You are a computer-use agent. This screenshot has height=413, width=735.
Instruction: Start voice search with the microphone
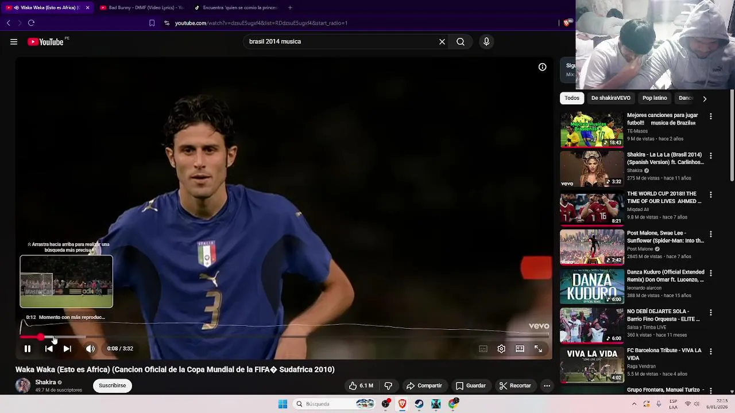486,41
